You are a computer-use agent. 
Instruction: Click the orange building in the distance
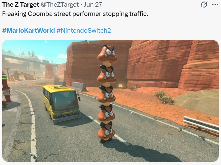26,76
